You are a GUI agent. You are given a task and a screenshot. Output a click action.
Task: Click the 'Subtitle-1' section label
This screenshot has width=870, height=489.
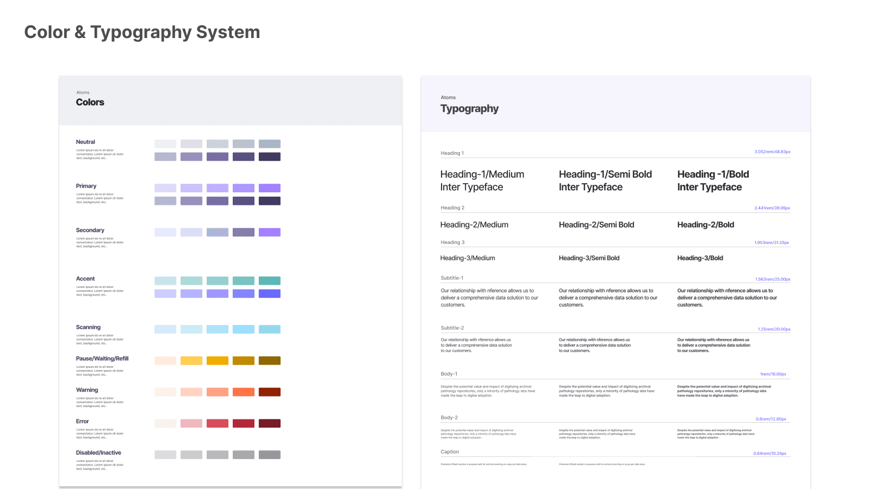[452, 278]
